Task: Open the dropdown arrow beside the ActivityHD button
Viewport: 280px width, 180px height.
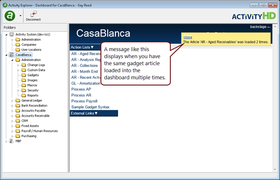Action: 20,16
